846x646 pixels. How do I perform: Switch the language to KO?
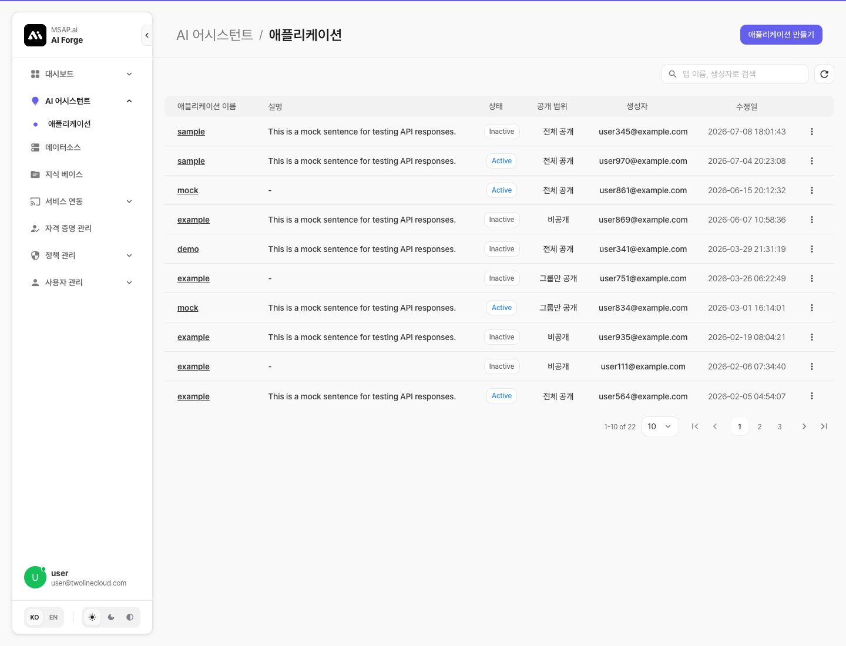[x=35, y=617]
